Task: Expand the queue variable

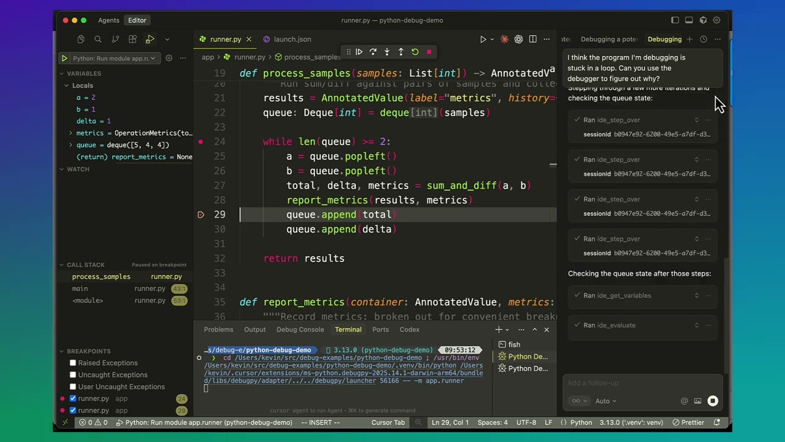Action: 71,145
